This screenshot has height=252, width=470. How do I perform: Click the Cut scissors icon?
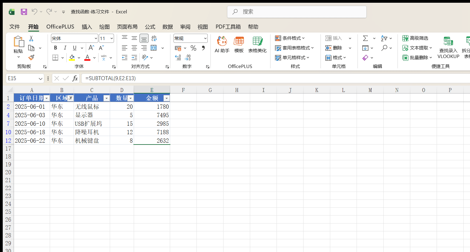pos(31,39)
